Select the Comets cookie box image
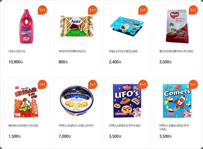The width and height of the screenshot is (203, 149). tap(177, 101)
